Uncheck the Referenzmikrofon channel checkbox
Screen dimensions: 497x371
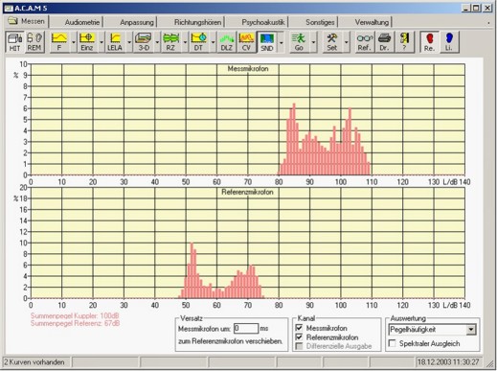click(x=299, y=337)
